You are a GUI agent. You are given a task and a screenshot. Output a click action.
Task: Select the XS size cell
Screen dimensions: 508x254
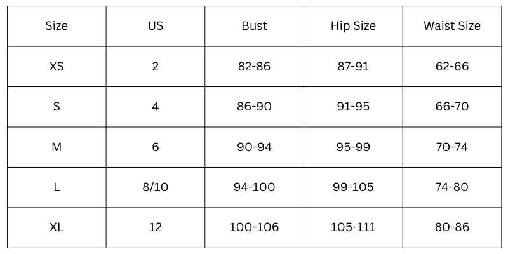[x=57, y=66]
